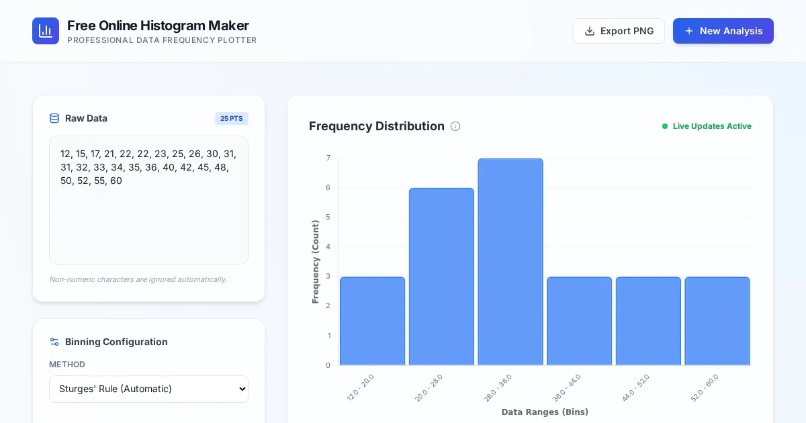Click the database icon beside Raw Data
806x423 pixels.
tap(54, 118)
